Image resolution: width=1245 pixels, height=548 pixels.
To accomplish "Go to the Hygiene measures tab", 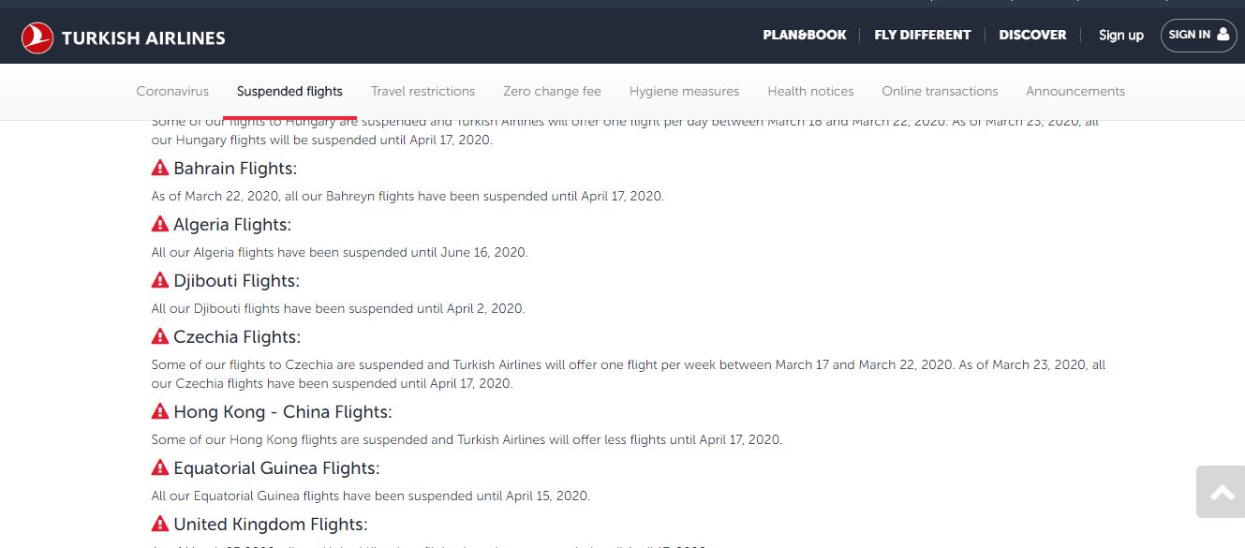I will [x=684, y=91].
